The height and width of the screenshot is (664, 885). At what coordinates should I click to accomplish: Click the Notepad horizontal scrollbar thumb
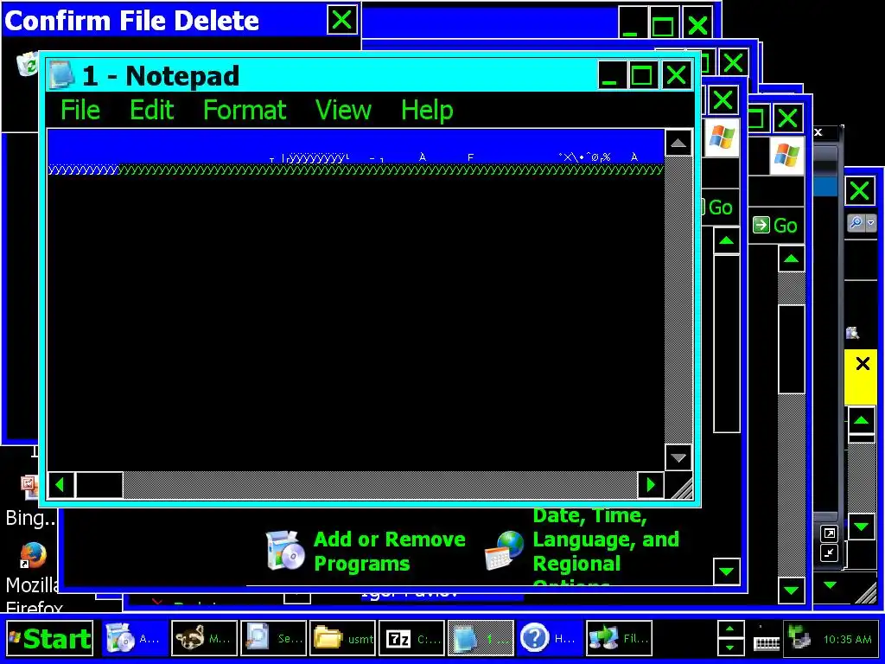pos(99,485)
